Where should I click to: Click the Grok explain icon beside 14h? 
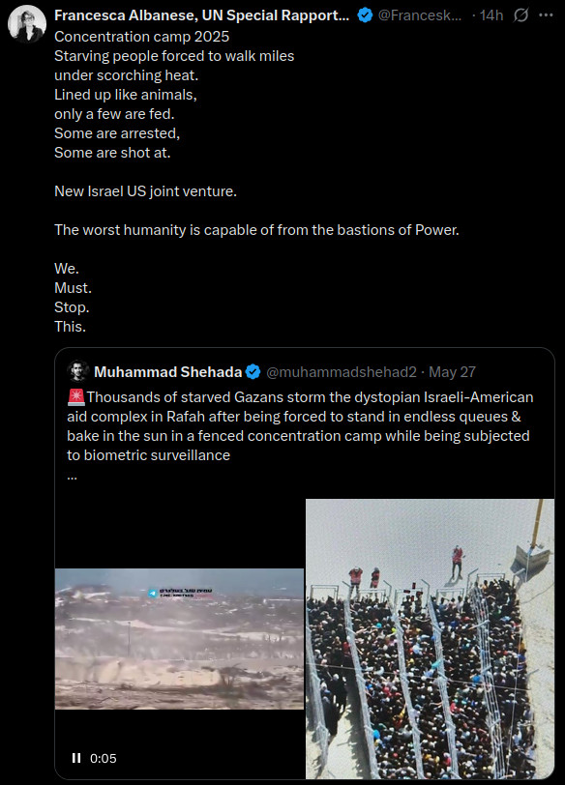pyautogui.click(x=520, y=15)
